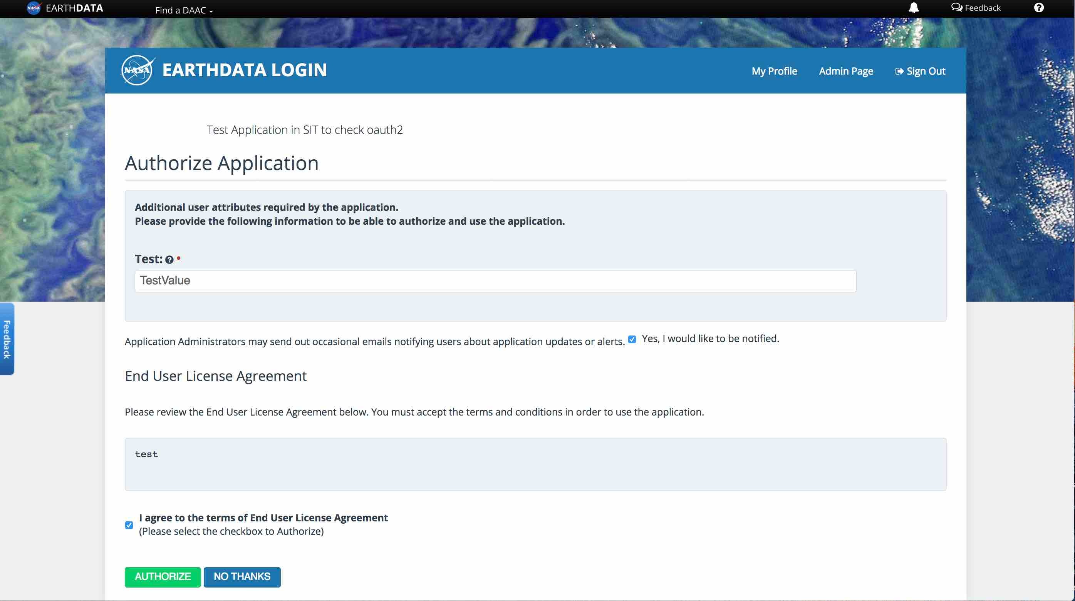
Task: Click the AUTHORIZE button
Action: click(x=162, y=577)
